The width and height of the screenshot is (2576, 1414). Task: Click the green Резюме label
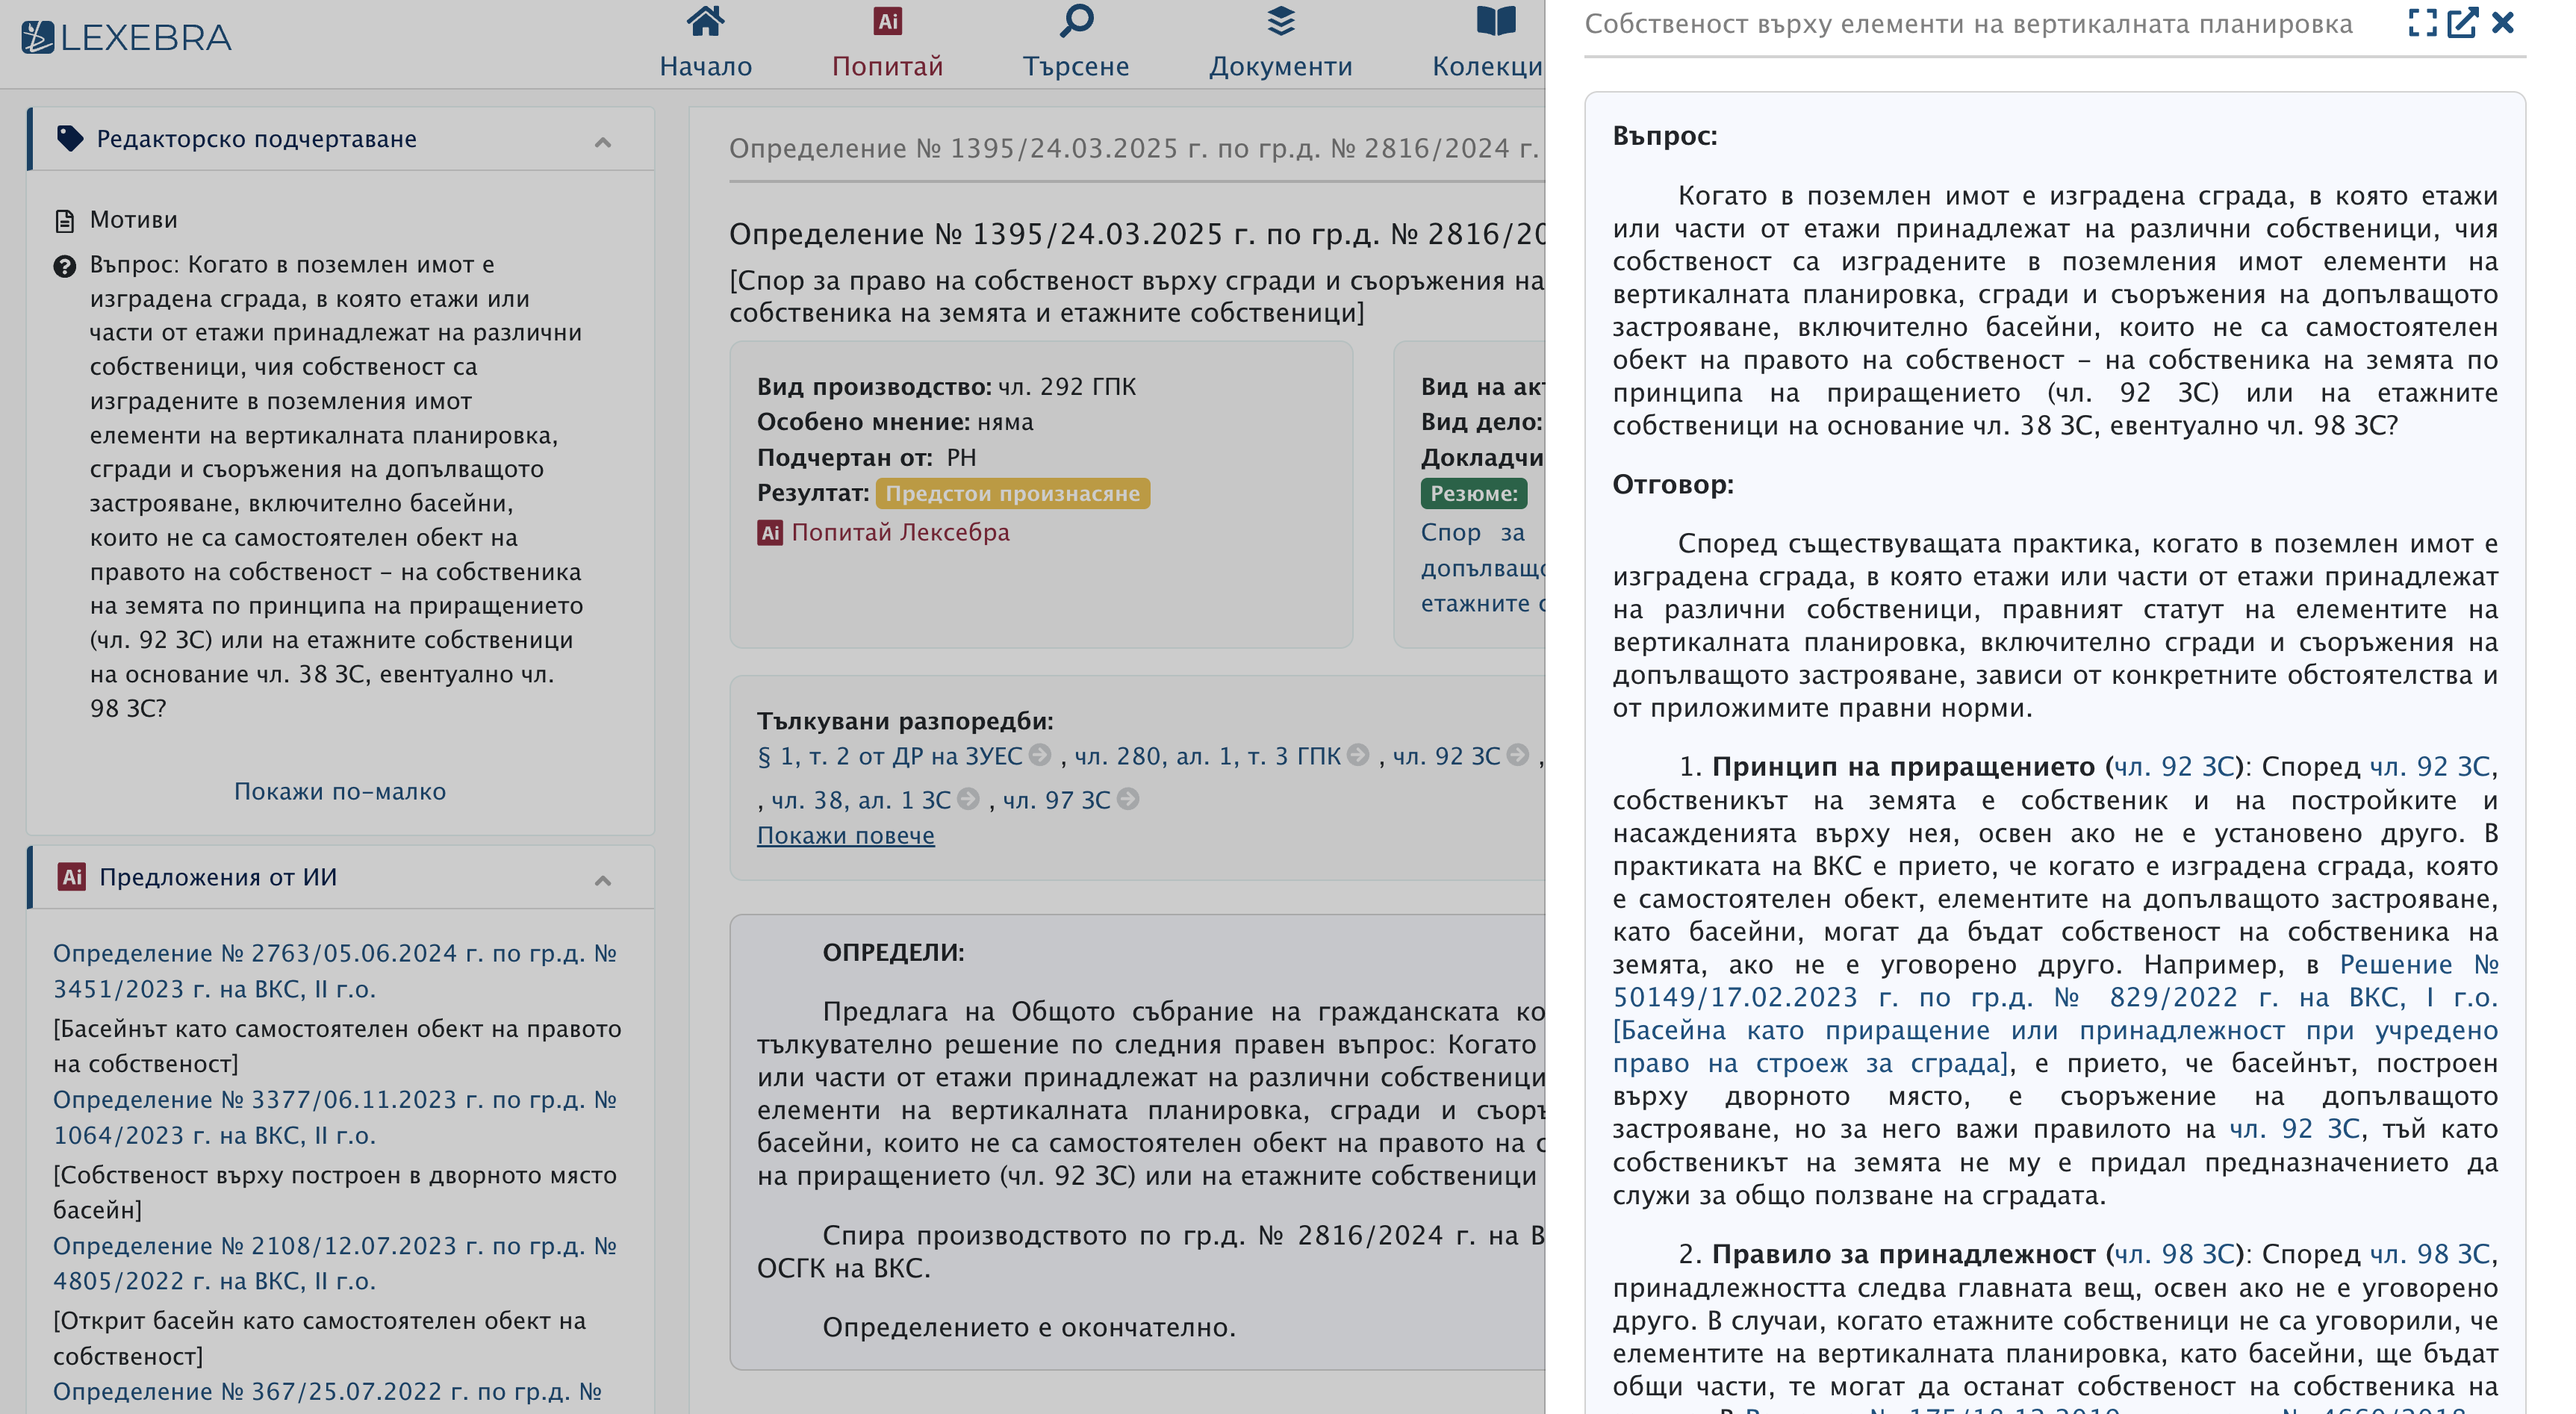pos(1473,493)
